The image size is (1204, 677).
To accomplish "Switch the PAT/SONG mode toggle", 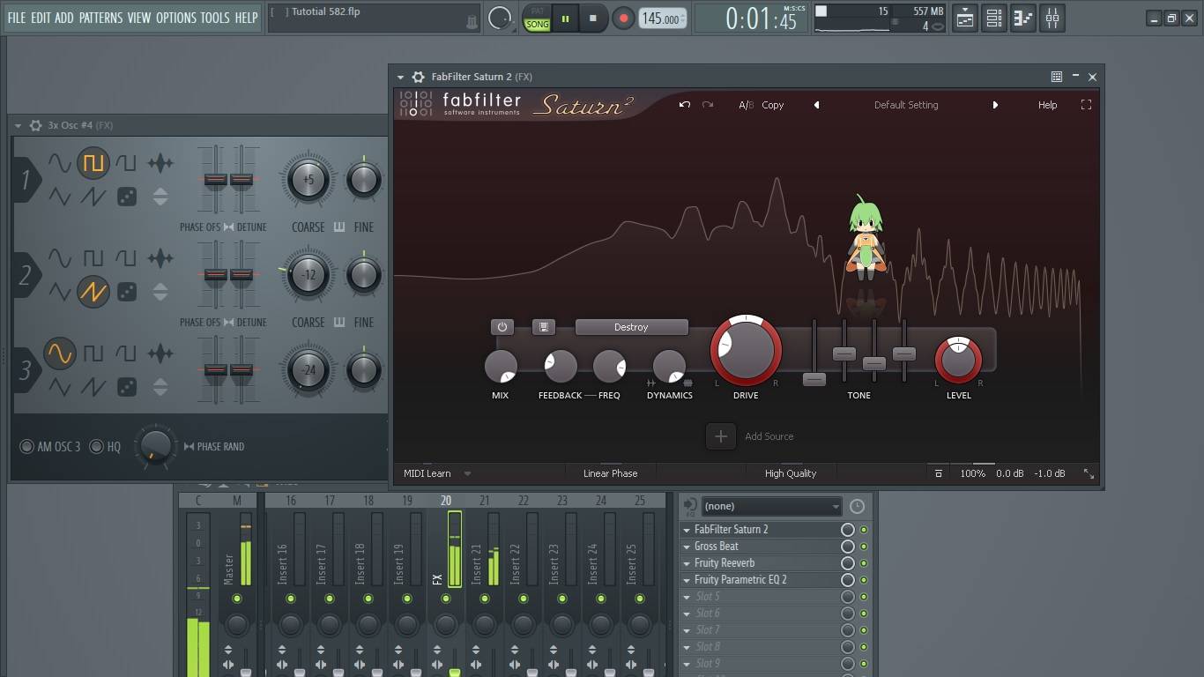I will coord(537,19).
